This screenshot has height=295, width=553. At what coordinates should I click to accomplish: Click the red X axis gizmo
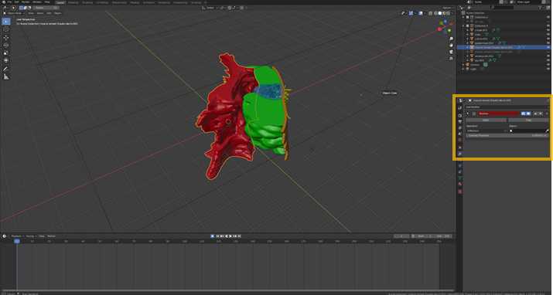pos(439,29)
